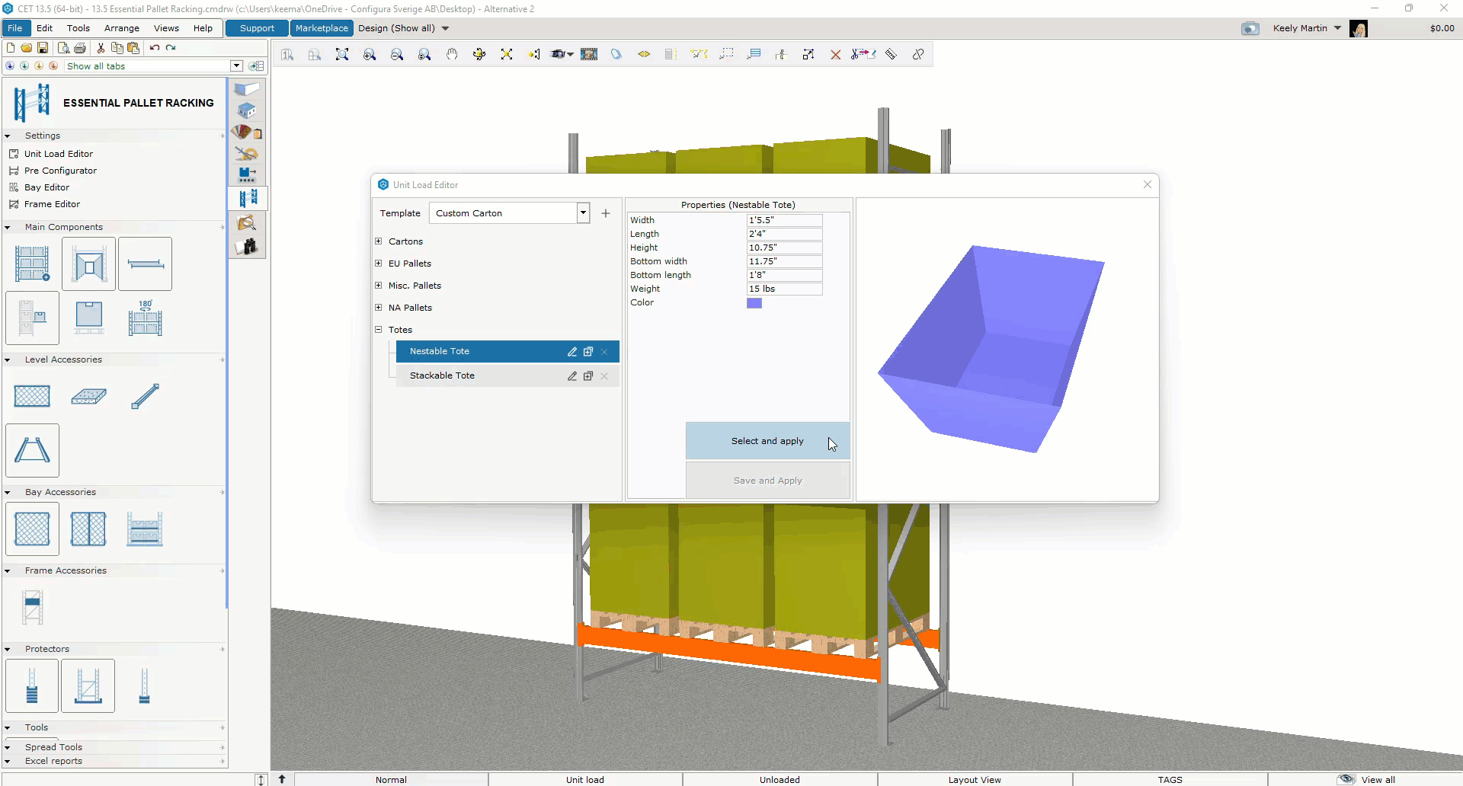Click the Zoom Out magnifier icon
Image resolution: width=1463 pixels, height=786 pixels.
tap(397, 54)
